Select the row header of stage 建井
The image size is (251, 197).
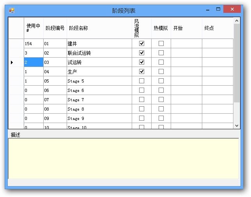[16, 44]
